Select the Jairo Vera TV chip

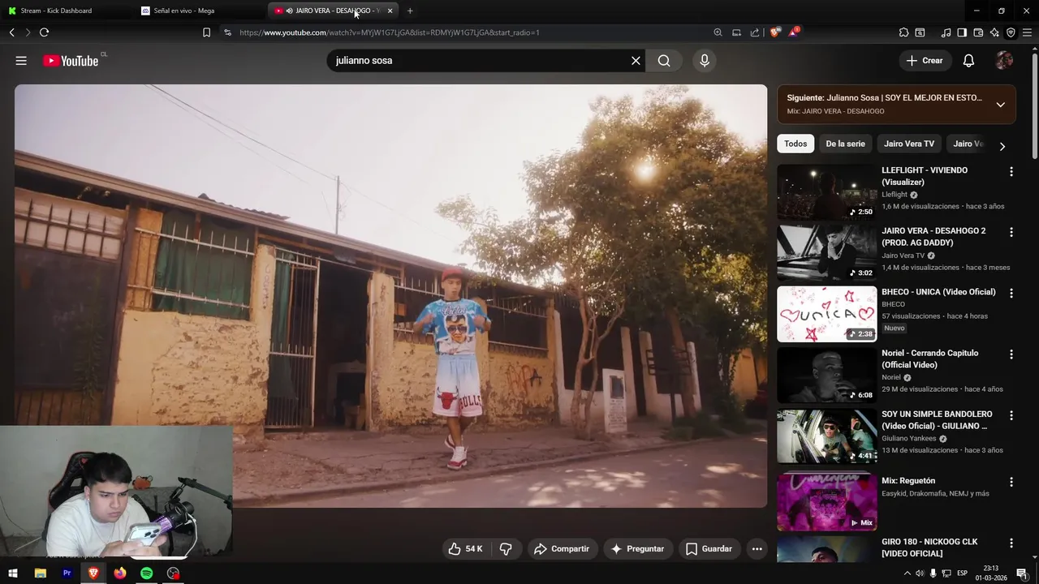coord(909,144)
